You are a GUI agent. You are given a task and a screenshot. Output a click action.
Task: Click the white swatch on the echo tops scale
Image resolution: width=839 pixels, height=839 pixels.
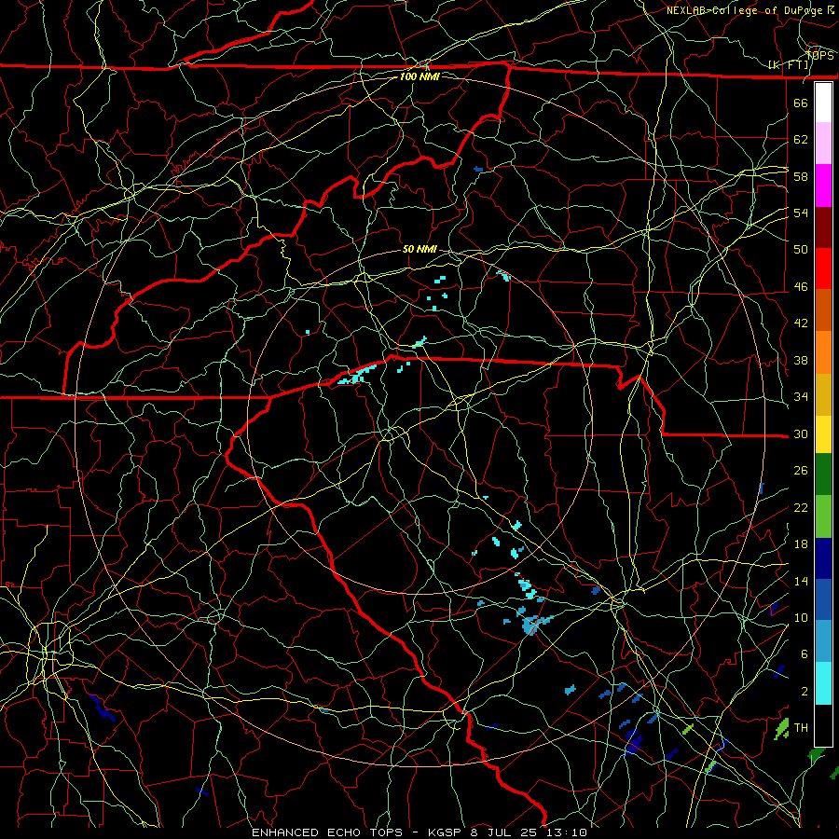(823, 103)
